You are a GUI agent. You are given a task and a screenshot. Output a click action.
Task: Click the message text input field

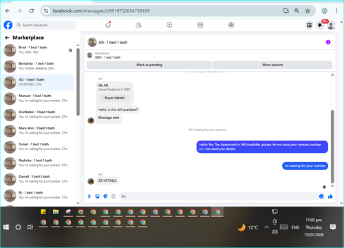(x=219, y=196)
